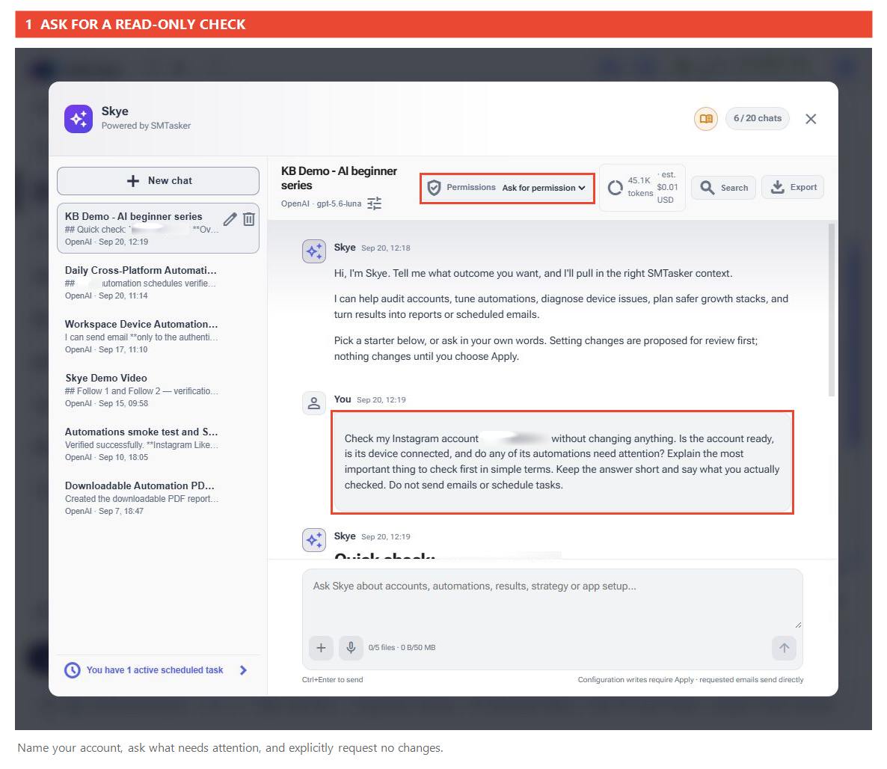This screenshot has width=887, height=769.
Task: Click 'OpenAI · Sep 17, 11:10' date line
Action: pos(105,349)
